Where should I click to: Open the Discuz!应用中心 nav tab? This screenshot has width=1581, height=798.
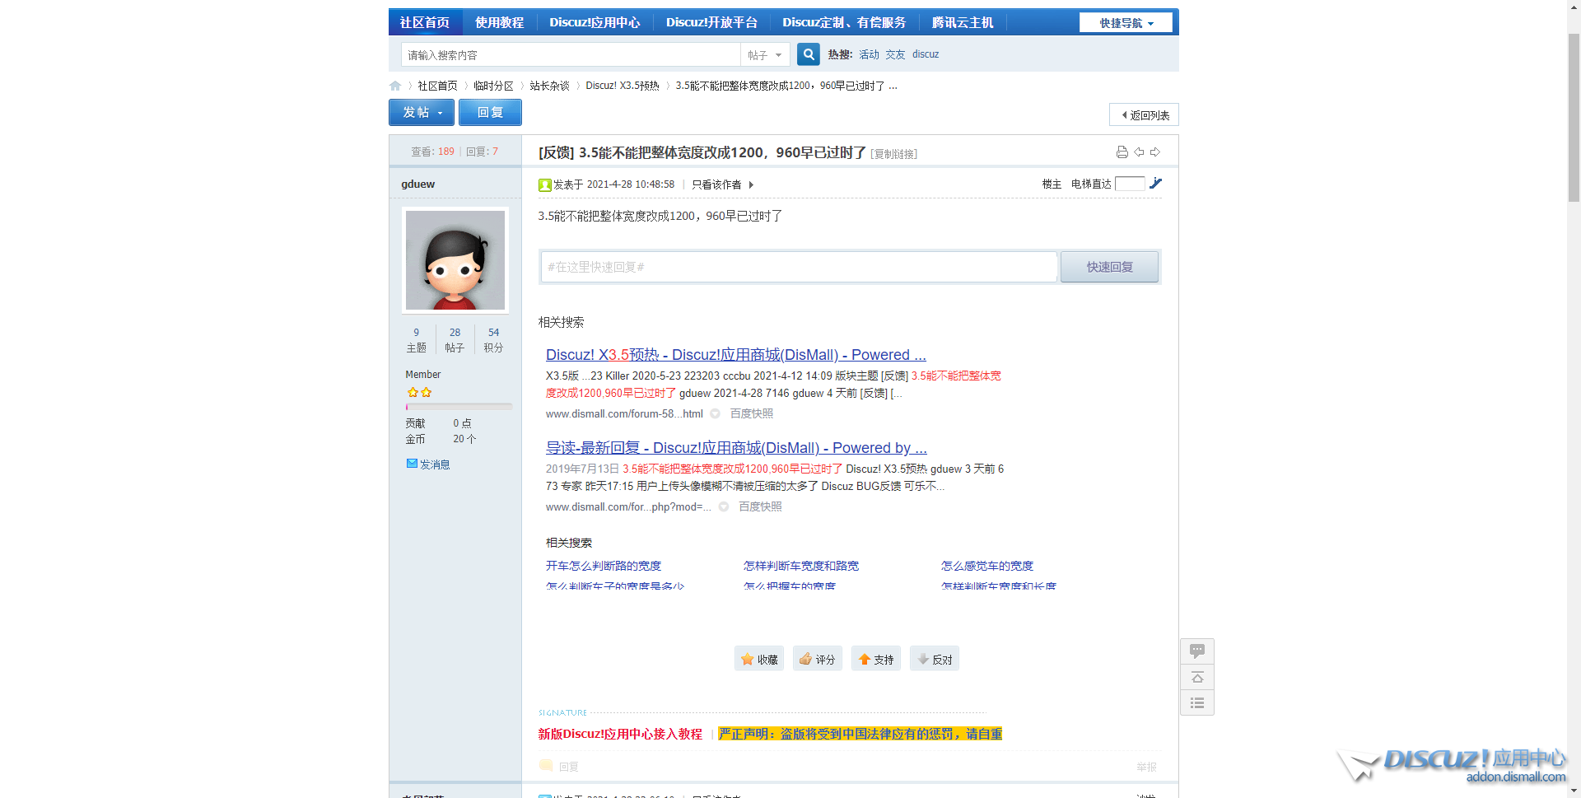[x=595, y=22]
